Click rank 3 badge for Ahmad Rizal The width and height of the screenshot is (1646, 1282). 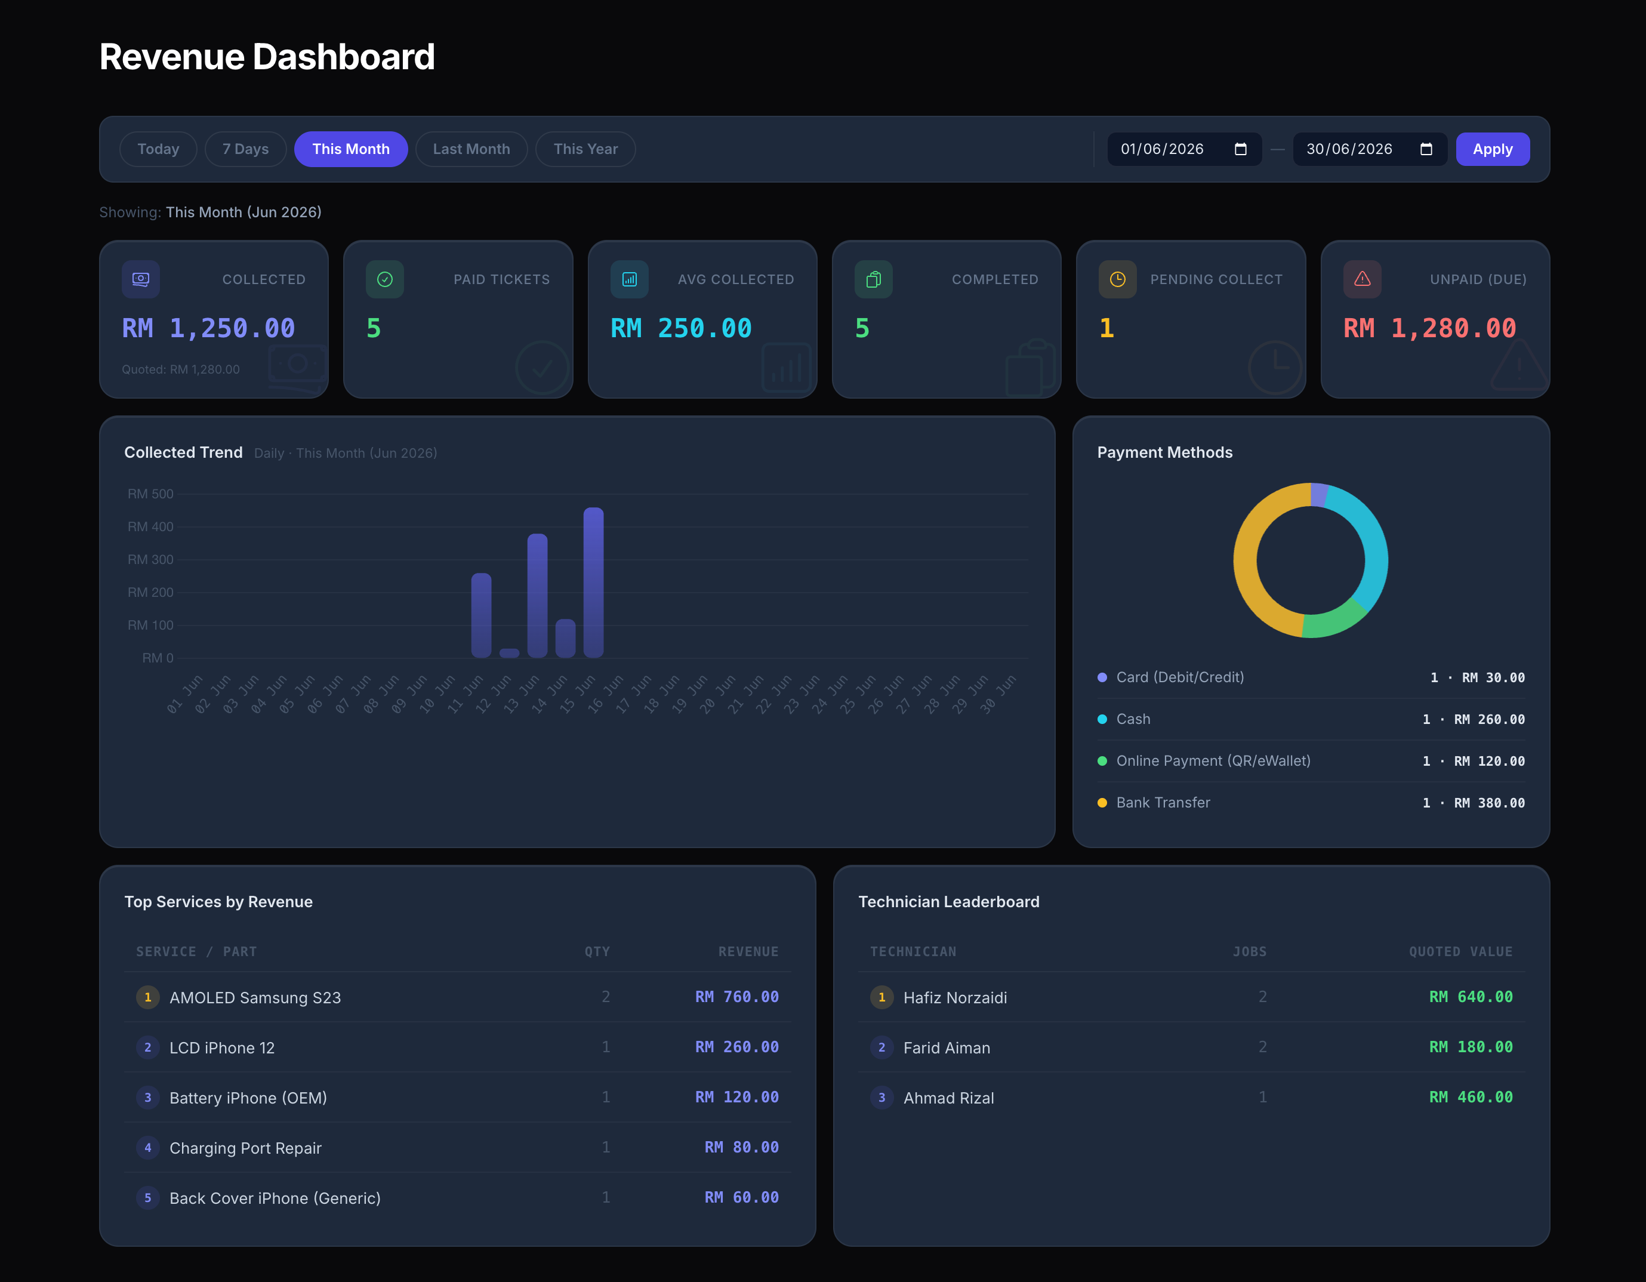(x=882, y=1098)
